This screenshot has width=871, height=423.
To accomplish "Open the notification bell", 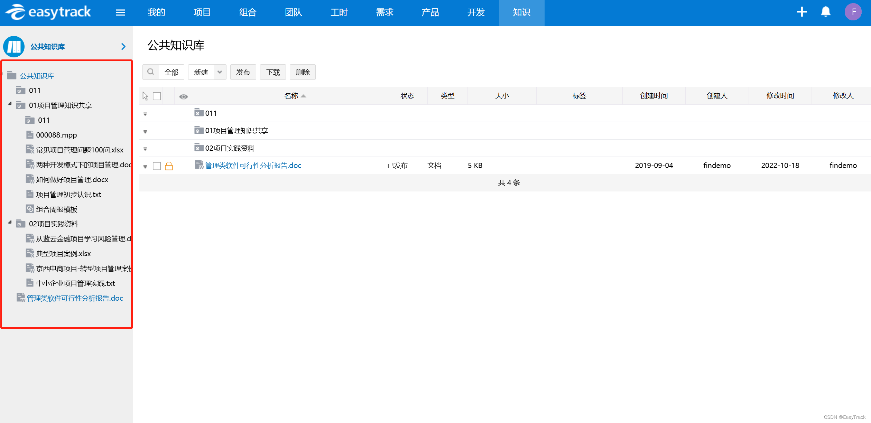I will click(826, 12).
